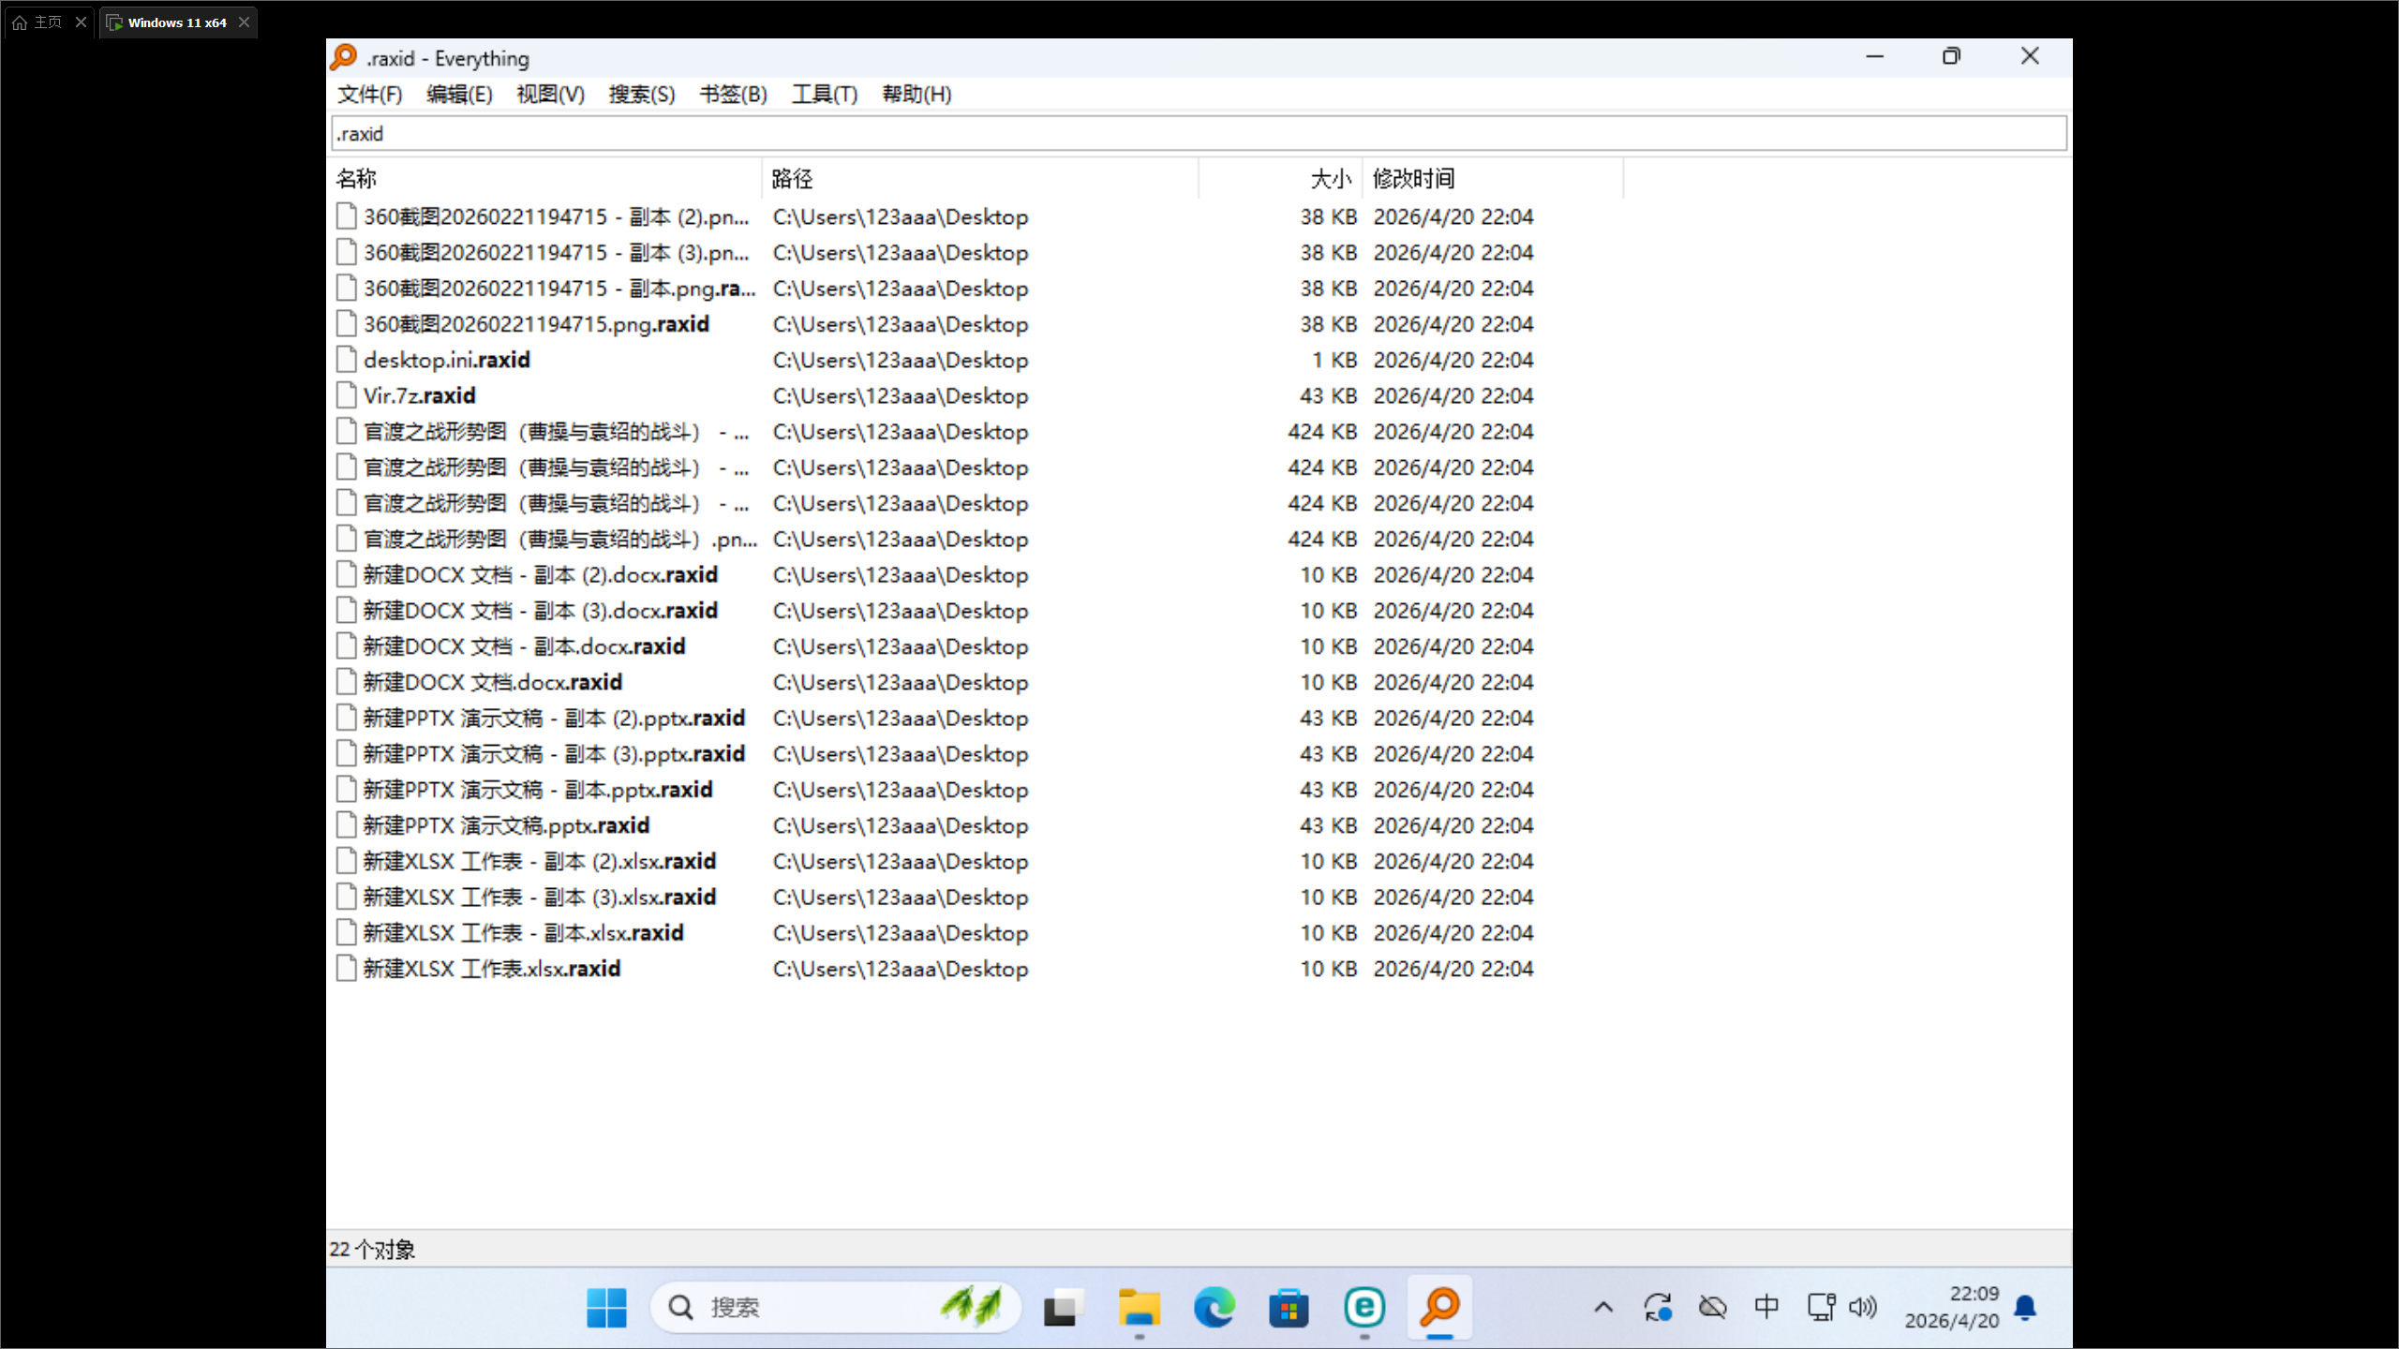
Task: Select the Vir.7z.raxid file row
Action: (x=420, y=395)
